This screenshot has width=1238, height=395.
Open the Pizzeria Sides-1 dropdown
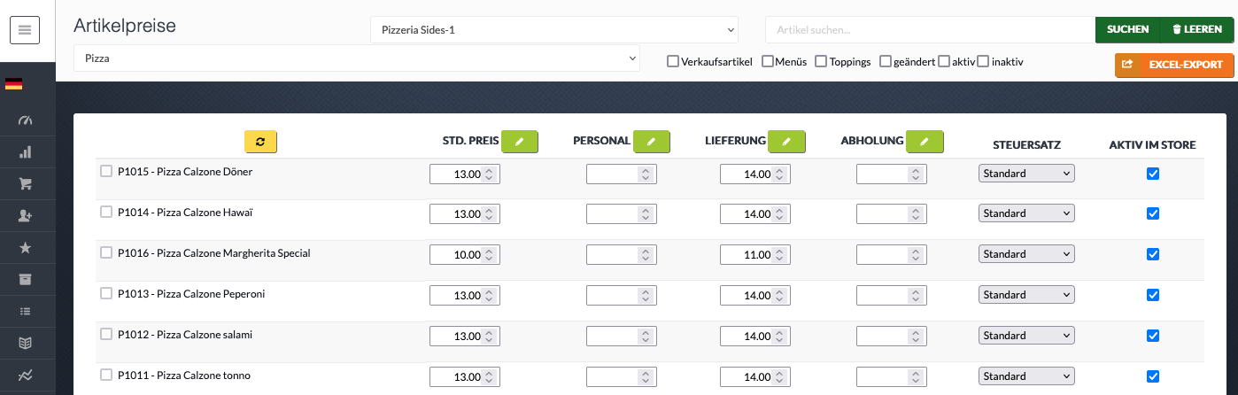tap(554, 30)
